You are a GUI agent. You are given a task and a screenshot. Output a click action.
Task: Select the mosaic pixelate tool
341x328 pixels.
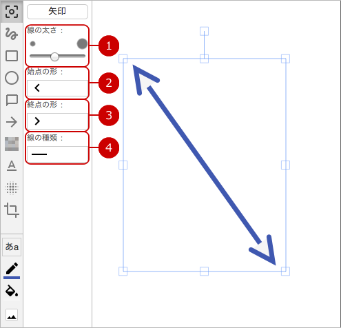click(x=12, y=144)
